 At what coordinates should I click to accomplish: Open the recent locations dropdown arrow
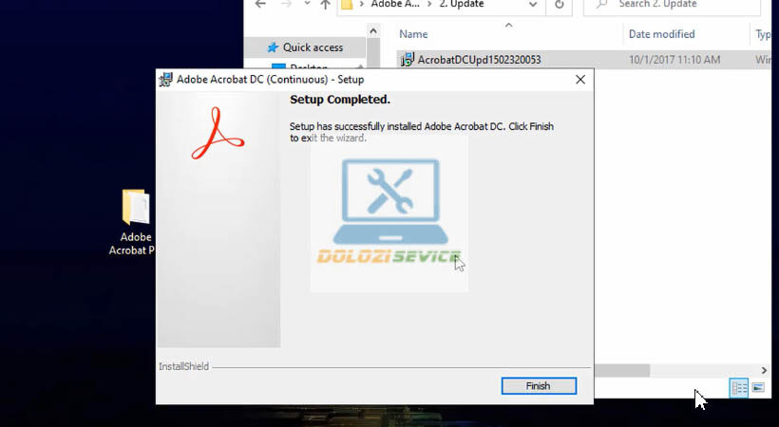pyautogui.click(x=307, y=5)
